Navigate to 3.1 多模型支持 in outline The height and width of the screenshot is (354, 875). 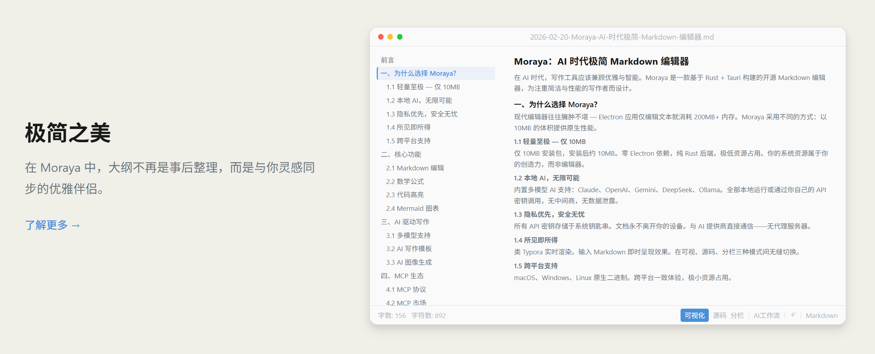(408, 235)
